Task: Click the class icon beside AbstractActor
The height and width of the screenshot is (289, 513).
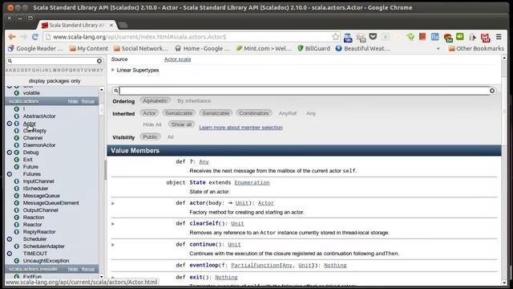Action: (17, 116)
